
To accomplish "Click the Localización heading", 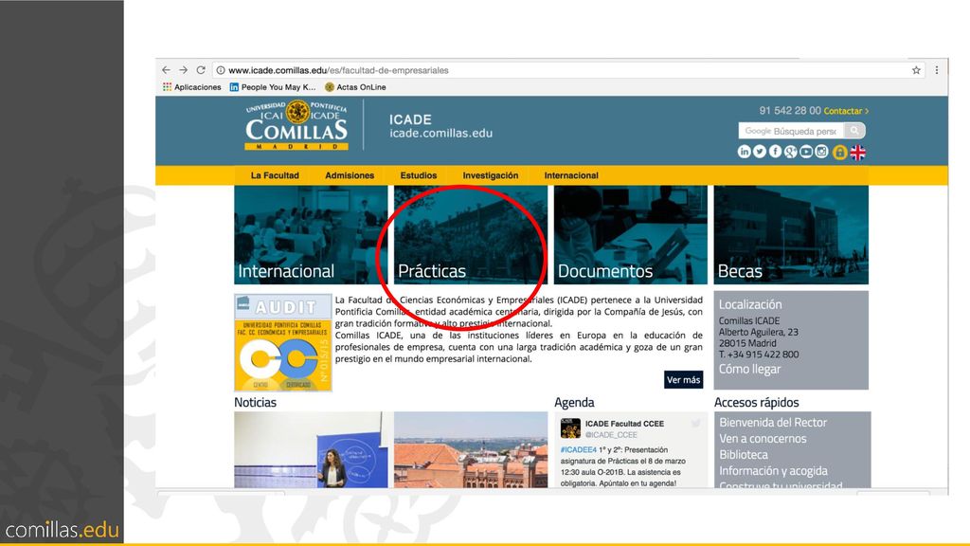I will coord(750,304).
